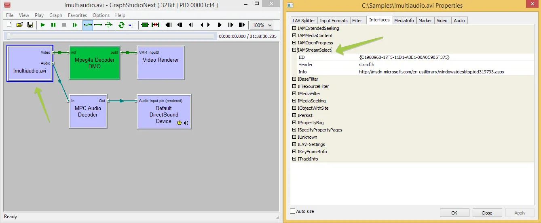Click the refresh graph icon
This screenshot has height=223, width=541.
121,25
